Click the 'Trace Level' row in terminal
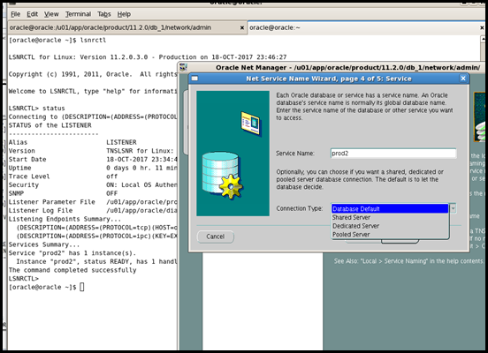Image resolution: width=488 pixels, height=353 pixels. click(63, 176)
